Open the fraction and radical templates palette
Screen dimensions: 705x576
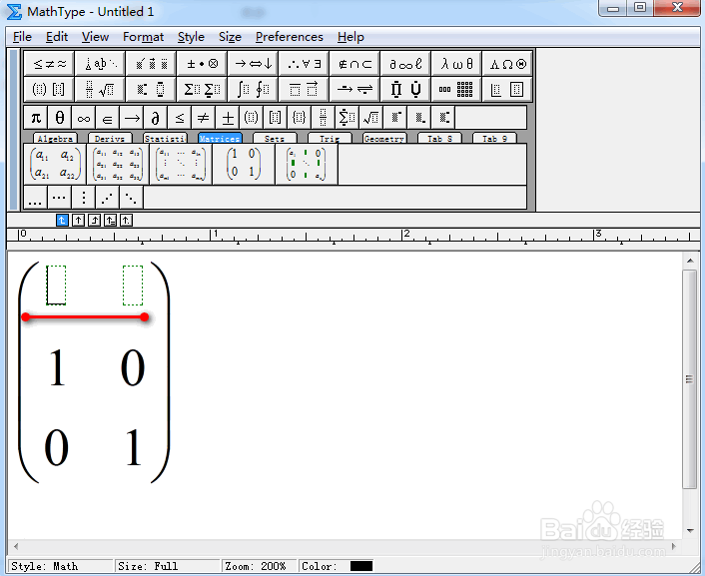[100, 89]
